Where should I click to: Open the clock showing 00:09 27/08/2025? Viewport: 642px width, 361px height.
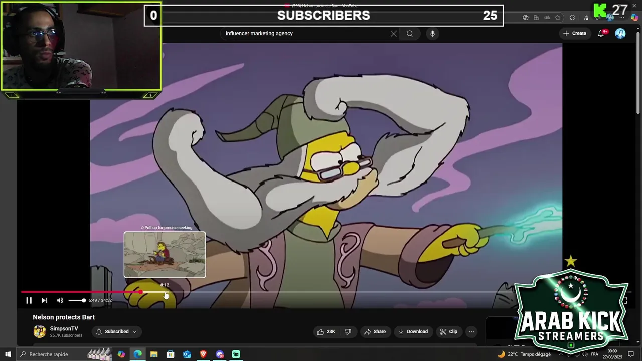click(x=613, y=354)
